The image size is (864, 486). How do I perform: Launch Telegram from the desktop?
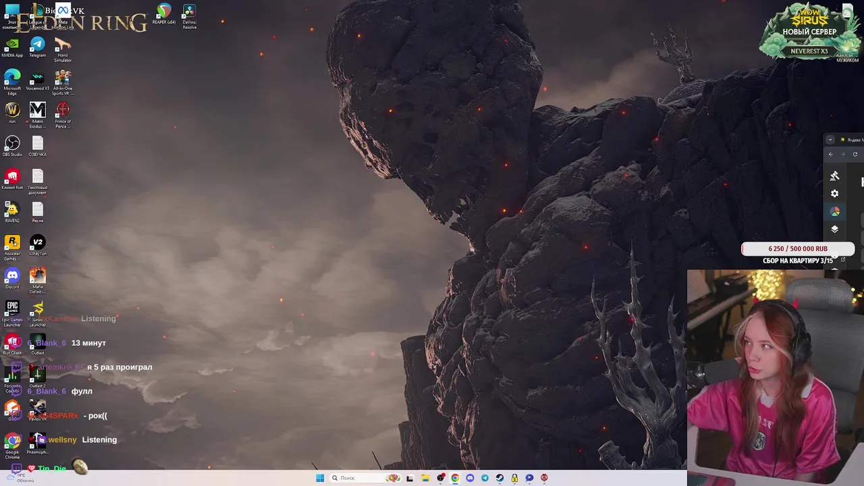point(38,47)
